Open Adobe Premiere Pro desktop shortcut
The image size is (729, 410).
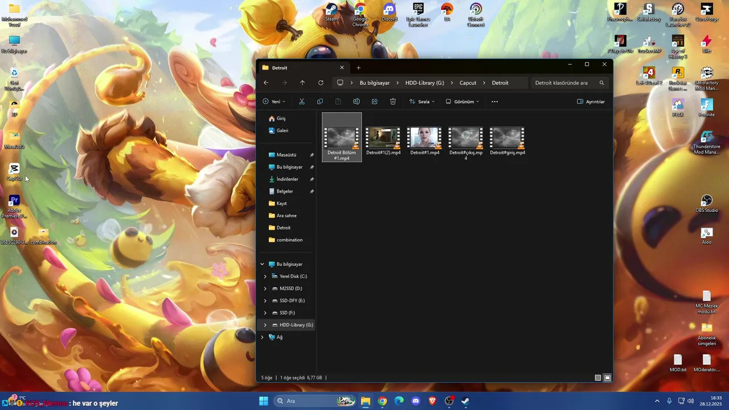(14, 206)
